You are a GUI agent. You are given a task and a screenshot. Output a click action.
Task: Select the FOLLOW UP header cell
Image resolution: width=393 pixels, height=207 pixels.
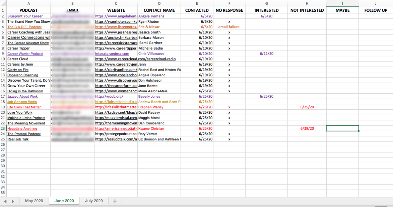[376, 10]
